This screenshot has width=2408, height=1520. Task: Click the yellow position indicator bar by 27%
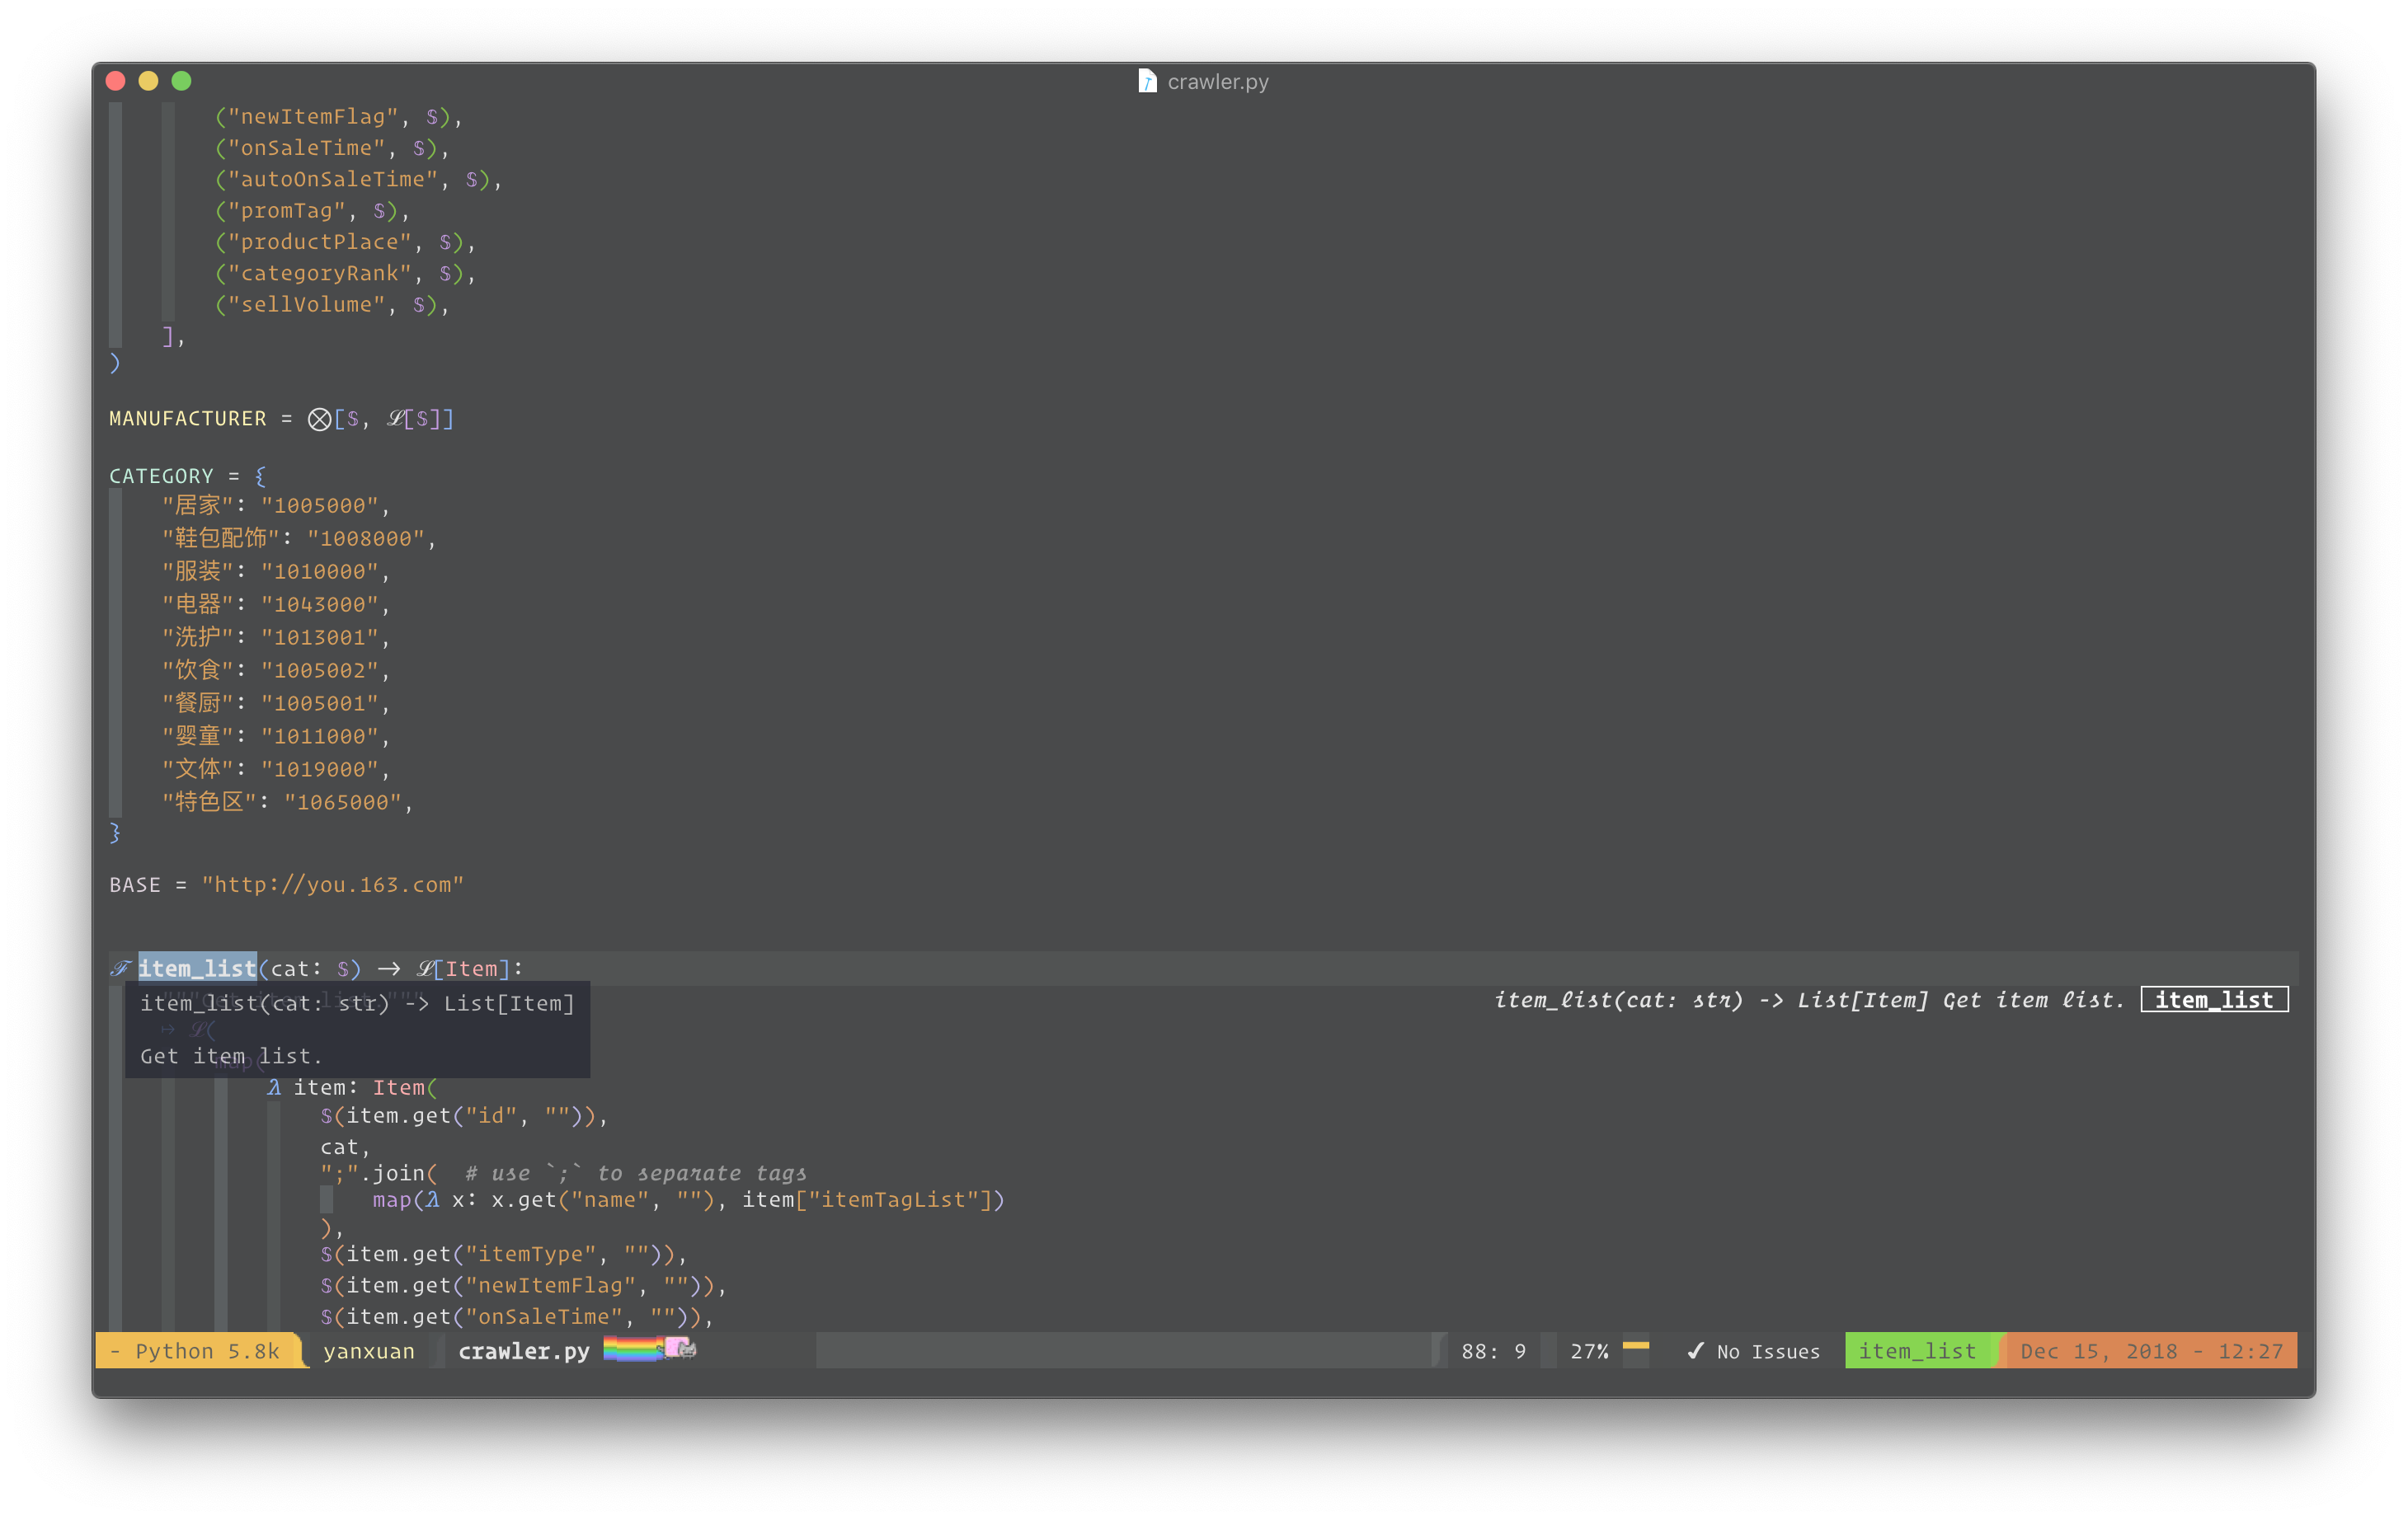(1635, 1346)
